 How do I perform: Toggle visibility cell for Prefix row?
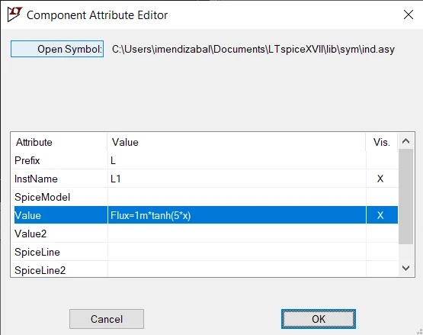click(382, 160)
